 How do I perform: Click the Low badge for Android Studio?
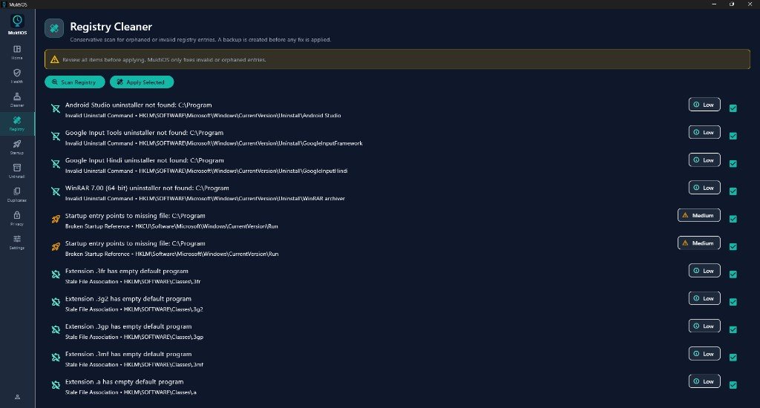click(704, 105)
